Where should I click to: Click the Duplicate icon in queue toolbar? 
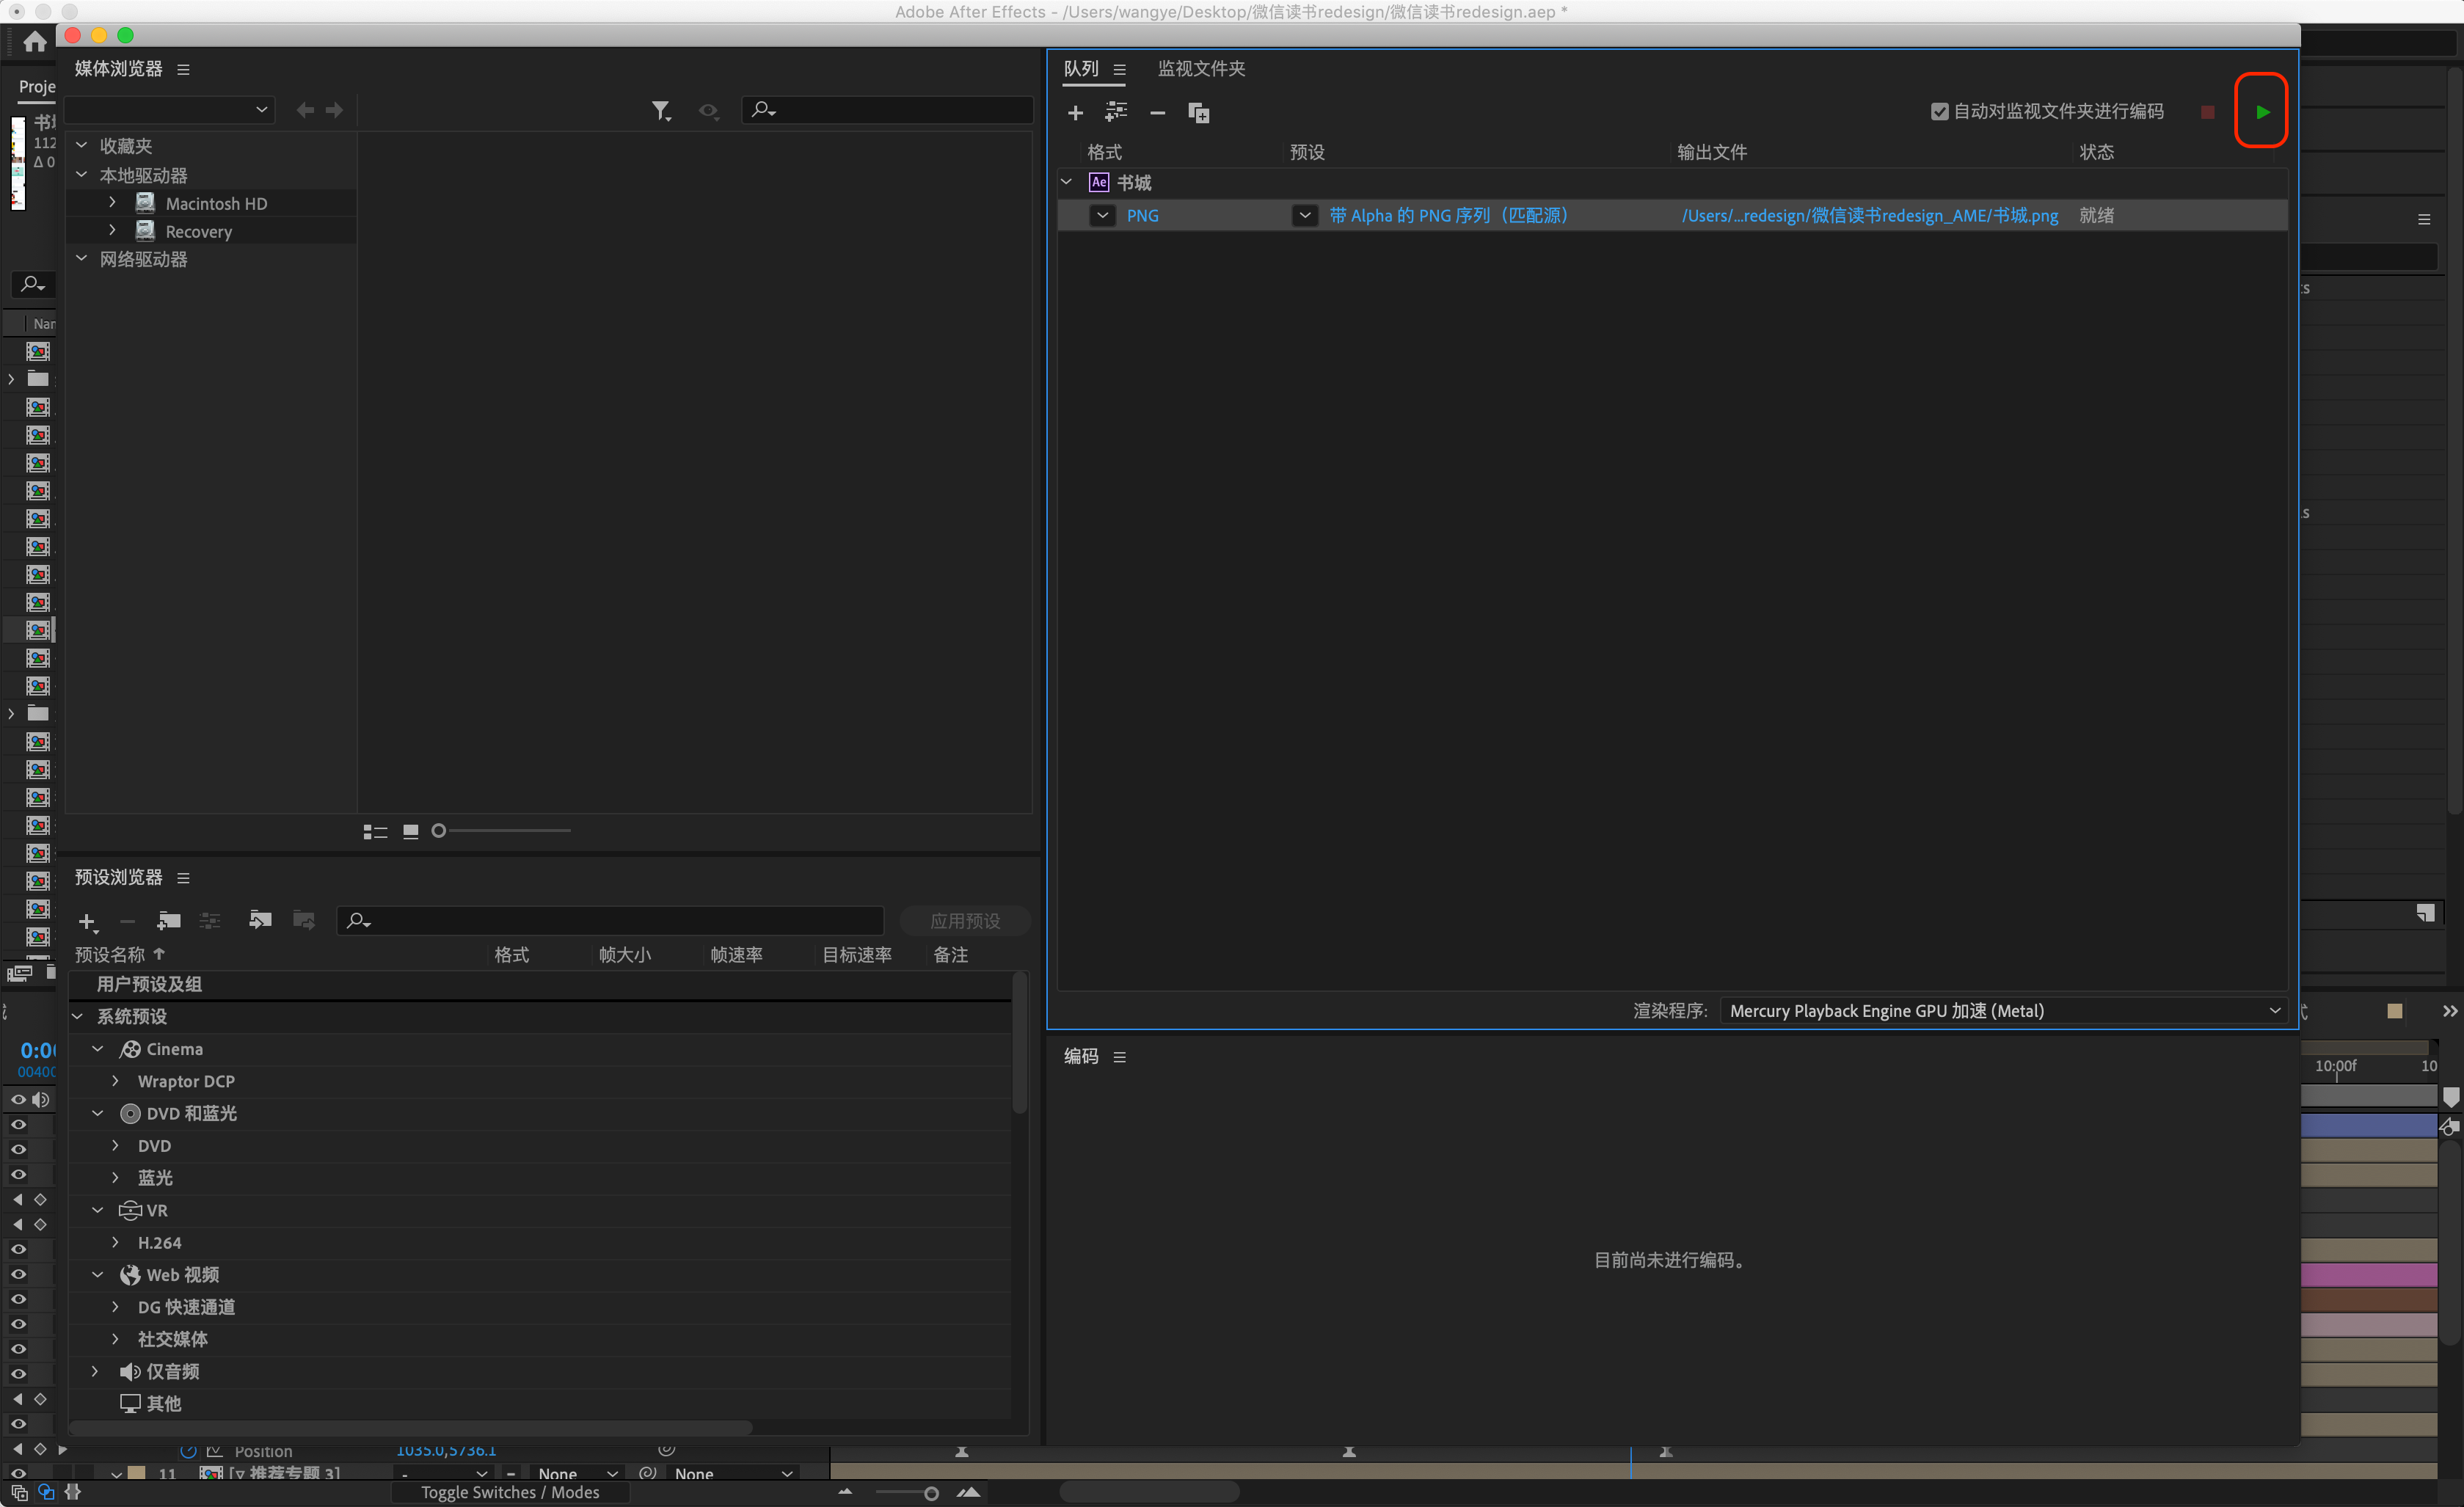tap(1198, 113)
